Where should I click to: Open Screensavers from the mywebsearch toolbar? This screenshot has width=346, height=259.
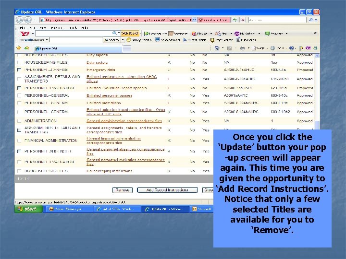(168, 40)
